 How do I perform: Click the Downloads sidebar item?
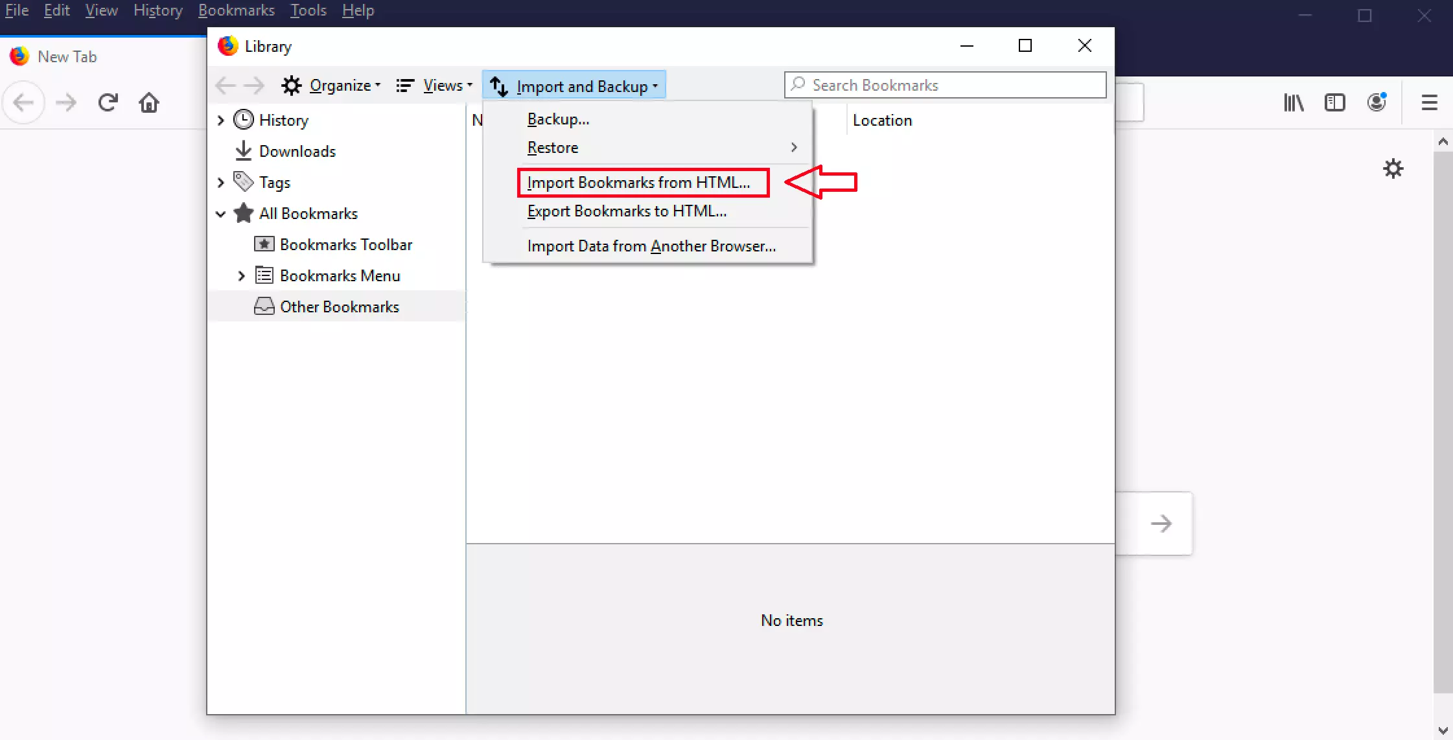[x=297, y=151]
